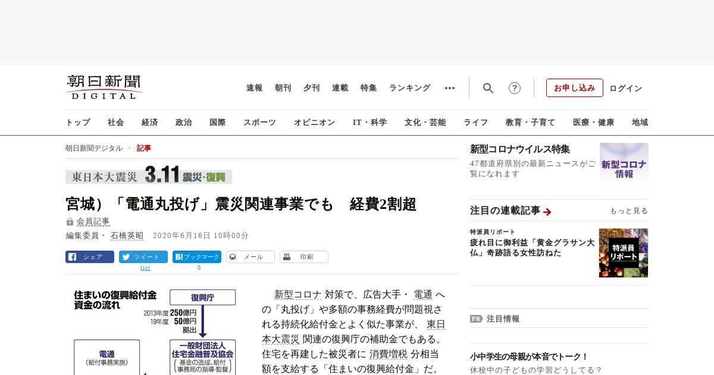Click Hatena bookmark count 0
This screenshot has height=375, width=714.
(x=199, y=268)
